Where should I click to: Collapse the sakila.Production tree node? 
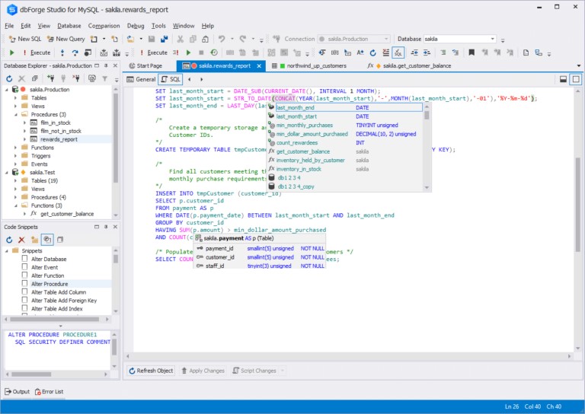(x=6, y=90)
